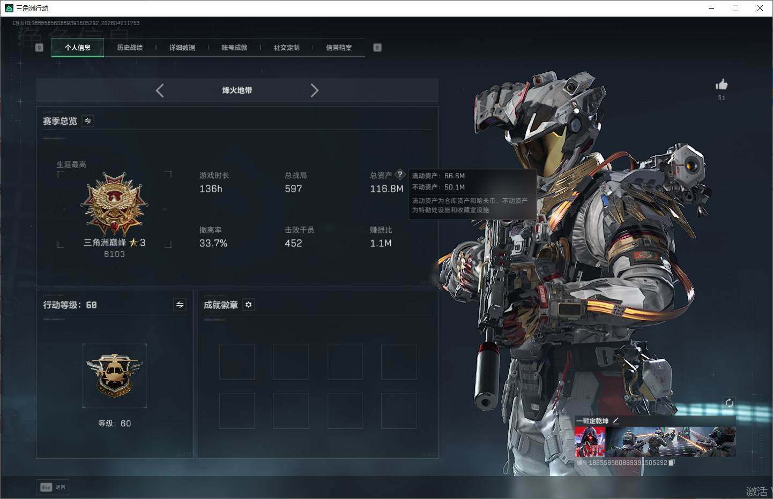Screen dimensions: 773x499
Task: Click the 生涯最高 label
Action: pyautogui.click(x=71, y=164)
